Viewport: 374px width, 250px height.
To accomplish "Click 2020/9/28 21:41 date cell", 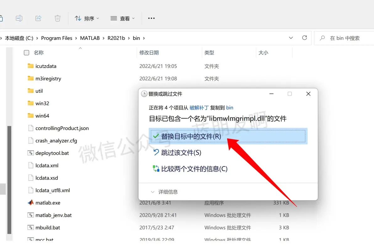I will tap(158, 215).
